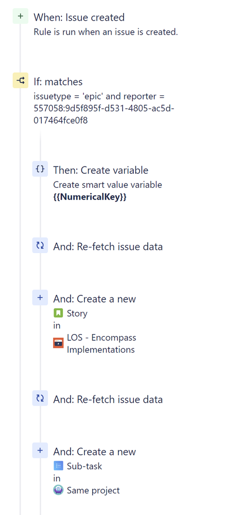Click the green plus trigger icon
Image resolution: width=241 pixels, height=515 pixels.
[x=20, y=16]
